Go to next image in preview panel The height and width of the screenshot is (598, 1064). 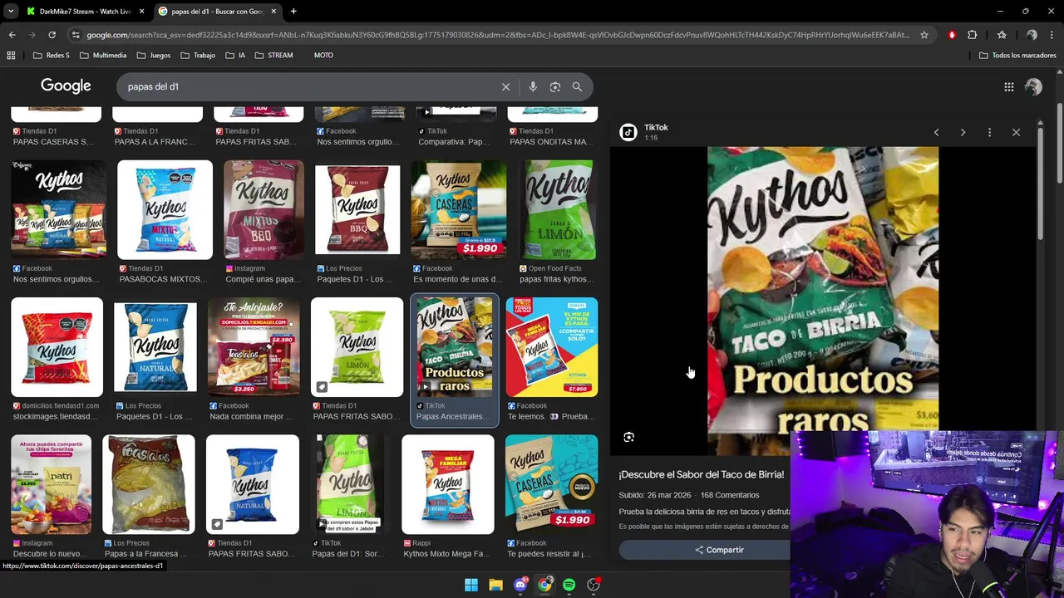pos(963,132)
